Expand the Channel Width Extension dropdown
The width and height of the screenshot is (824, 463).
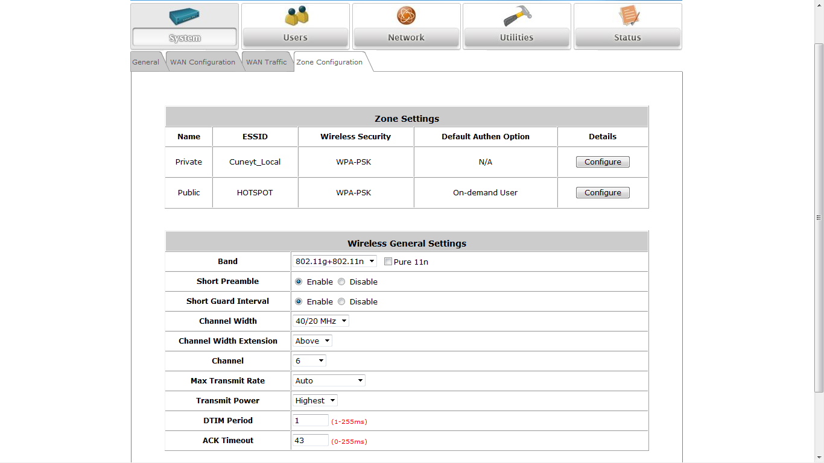point(312,341)
